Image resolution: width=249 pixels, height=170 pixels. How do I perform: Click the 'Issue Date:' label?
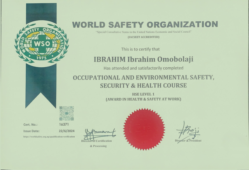31,131
